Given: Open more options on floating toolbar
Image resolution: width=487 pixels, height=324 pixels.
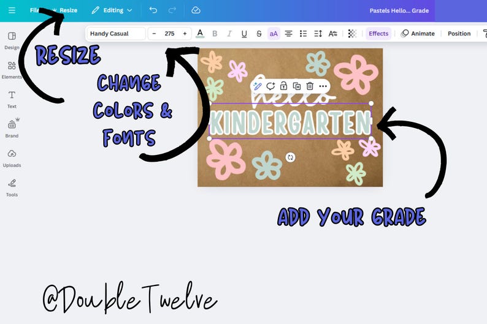Looking at the screenshot, I should (x=323, y=86).
